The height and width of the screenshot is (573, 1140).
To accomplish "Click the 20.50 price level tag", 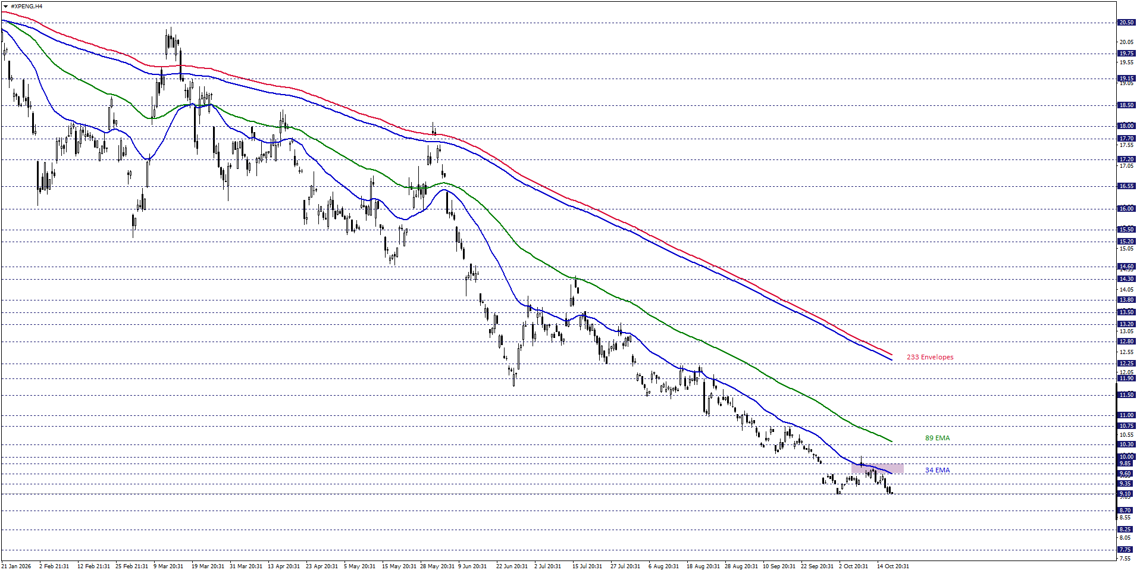I will (x=1126, y=23).
